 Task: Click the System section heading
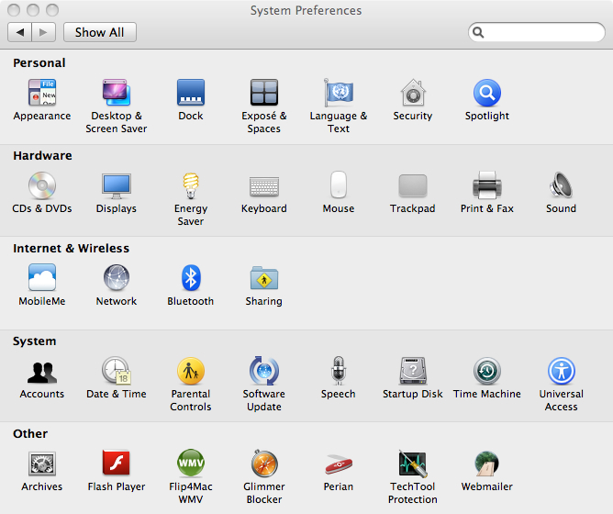coord(34,341)
